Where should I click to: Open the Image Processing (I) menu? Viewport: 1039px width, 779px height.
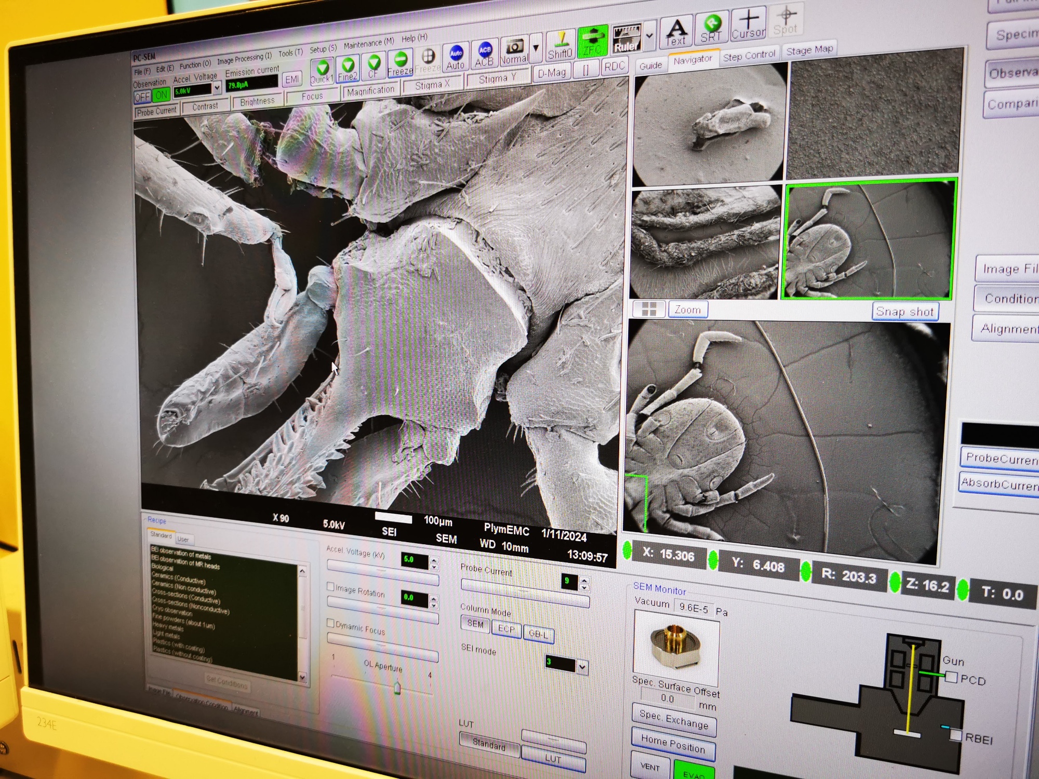click(x=244, y=59)
